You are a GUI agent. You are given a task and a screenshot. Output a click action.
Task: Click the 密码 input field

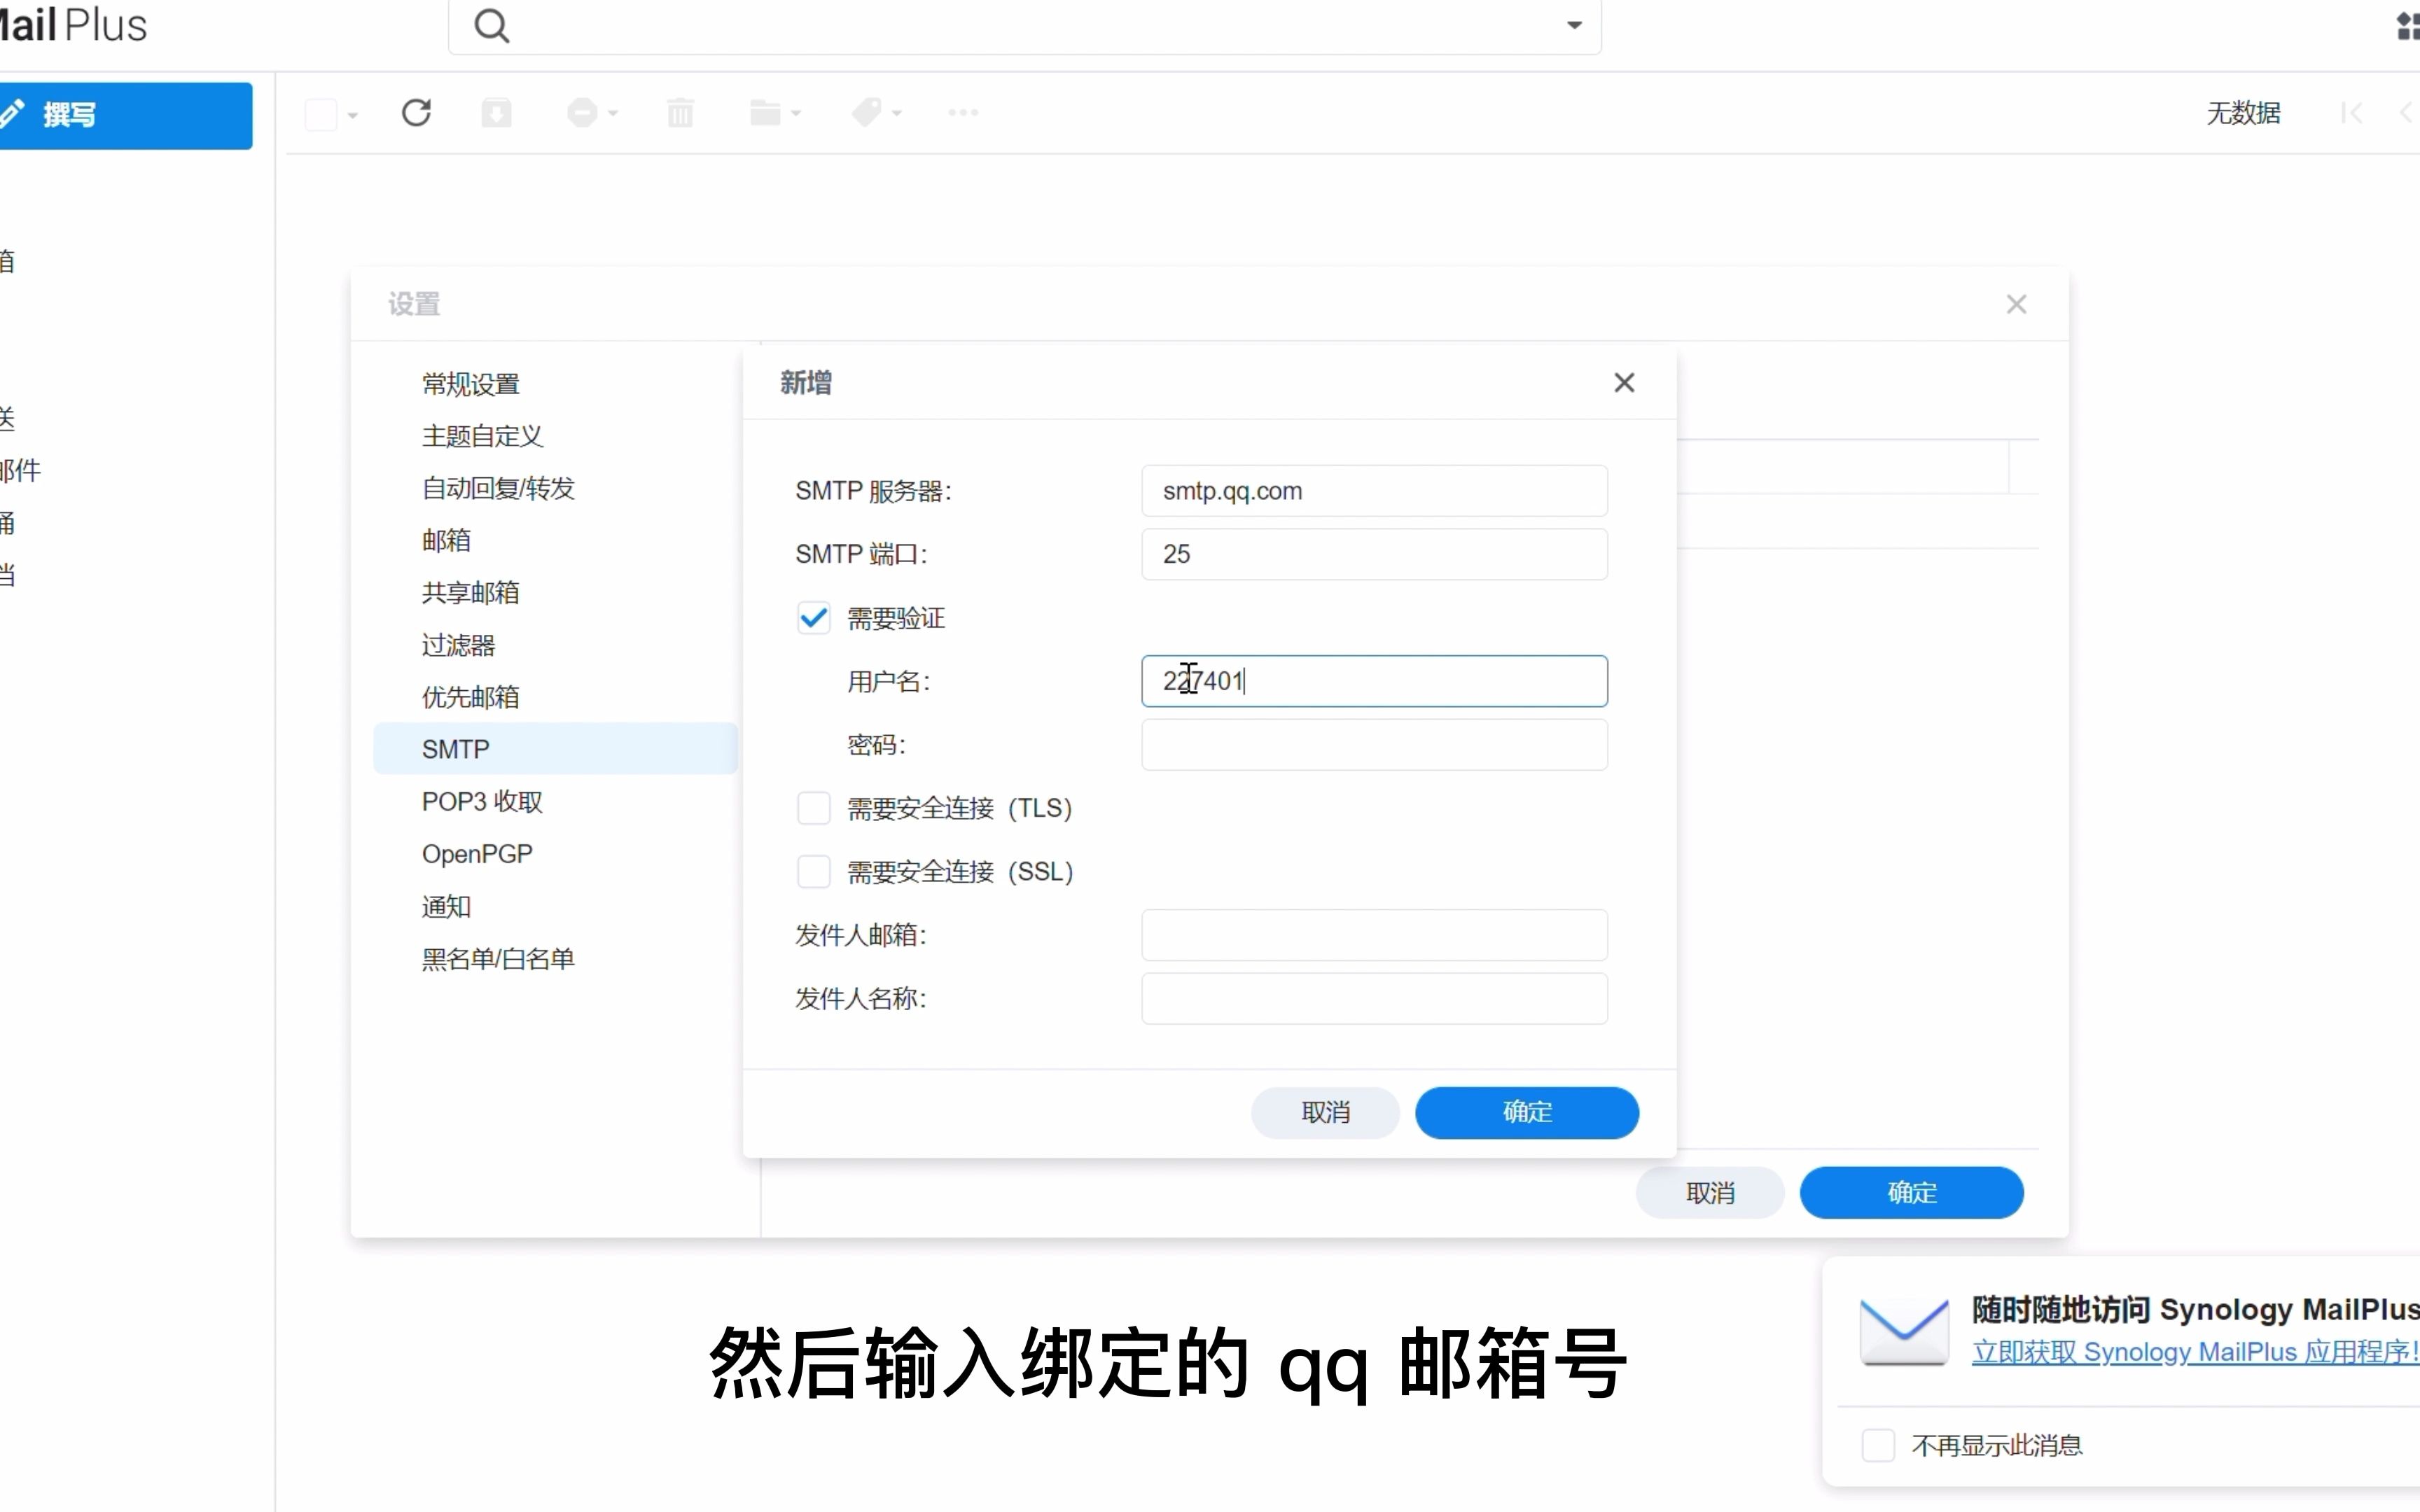click(1375, 745)
